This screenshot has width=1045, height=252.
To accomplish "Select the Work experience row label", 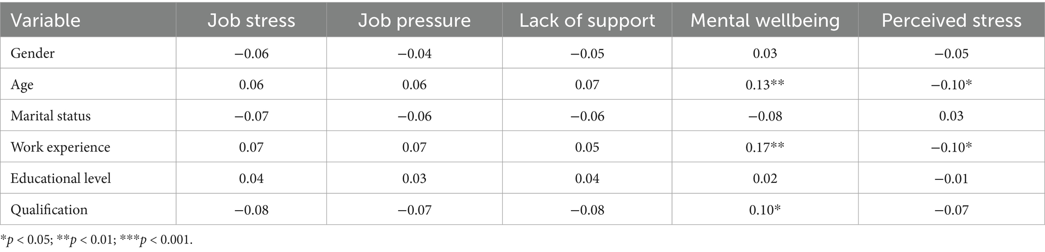I will coord(60,147).
